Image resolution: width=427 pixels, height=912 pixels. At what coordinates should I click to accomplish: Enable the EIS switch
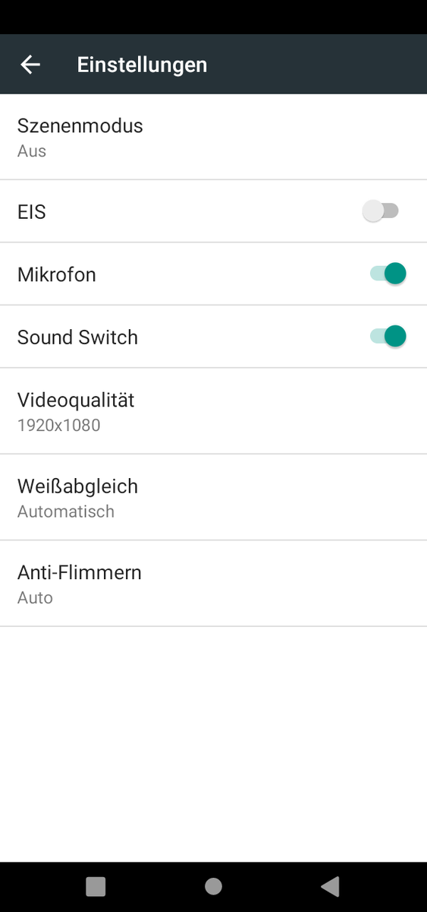381,211
